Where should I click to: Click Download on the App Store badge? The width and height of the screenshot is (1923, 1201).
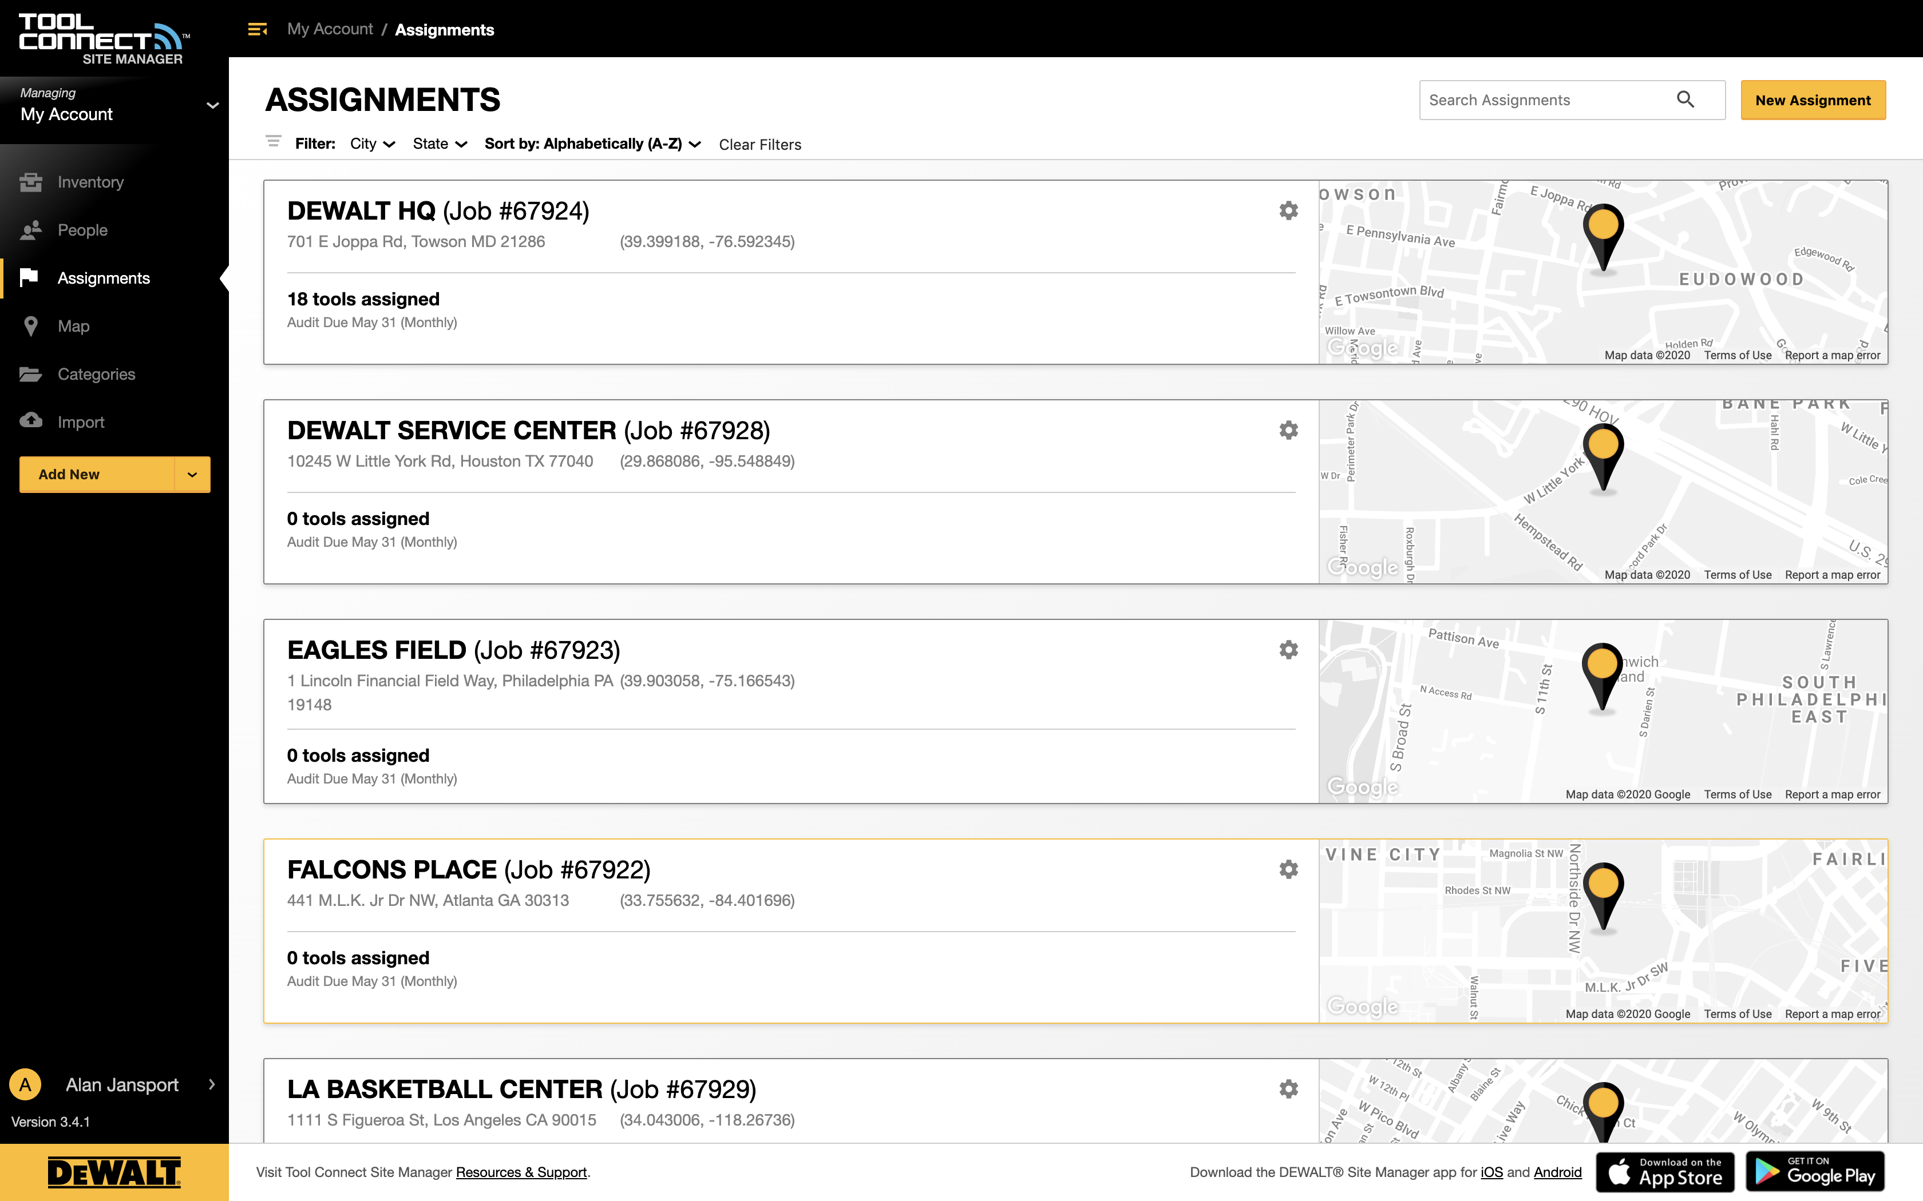[x=1665, y=1172]
